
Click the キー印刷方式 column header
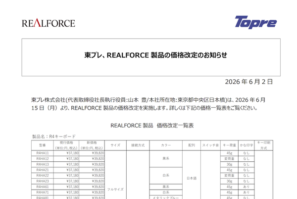(x=264, y=145)
